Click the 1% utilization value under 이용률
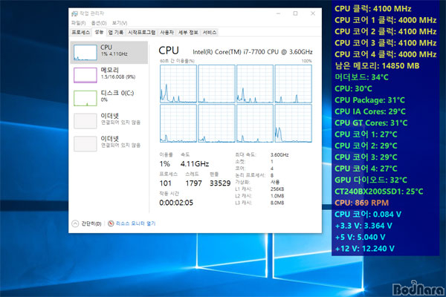 (165, 163)
